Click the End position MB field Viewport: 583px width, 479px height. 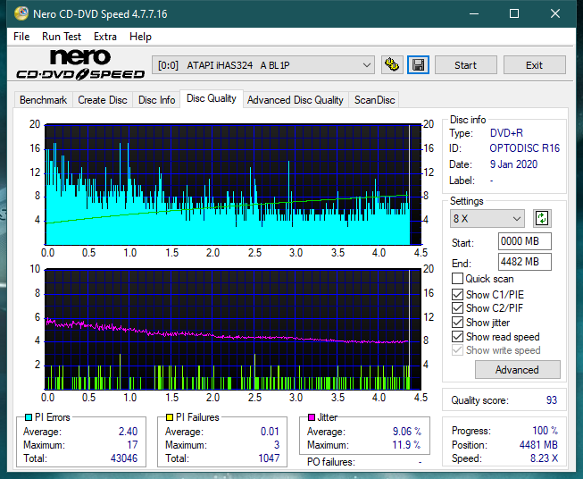coord(524,262)
